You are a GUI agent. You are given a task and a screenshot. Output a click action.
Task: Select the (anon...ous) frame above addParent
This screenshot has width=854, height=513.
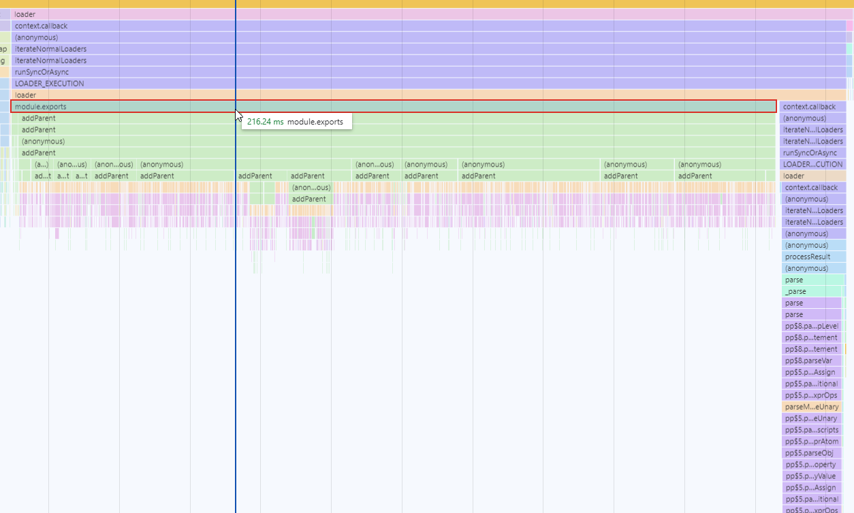coord(310,187)
